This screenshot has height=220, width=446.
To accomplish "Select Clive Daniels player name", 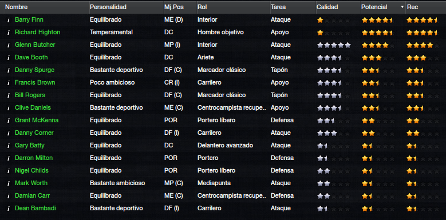I will tap(33, 107).
